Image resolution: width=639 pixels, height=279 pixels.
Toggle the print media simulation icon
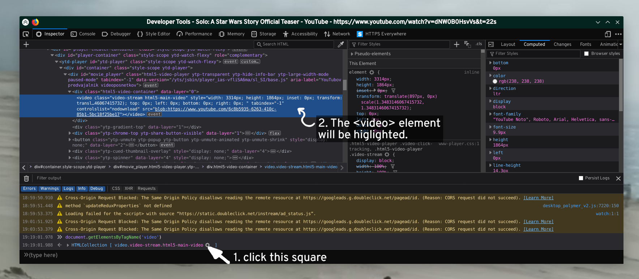pyautogui.click(x=467, y=44)
